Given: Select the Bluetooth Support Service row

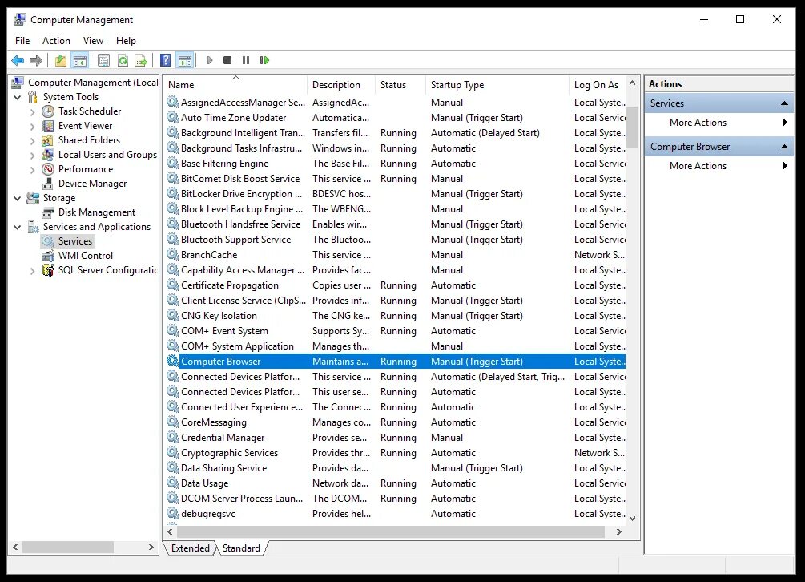Looking at the screenshot, I should pos(396,240).
